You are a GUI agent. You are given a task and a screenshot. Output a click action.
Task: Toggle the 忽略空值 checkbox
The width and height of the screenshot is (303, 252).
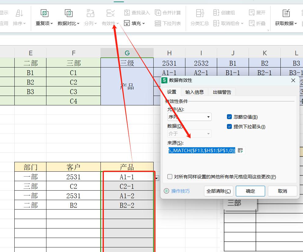coord(229,117)
